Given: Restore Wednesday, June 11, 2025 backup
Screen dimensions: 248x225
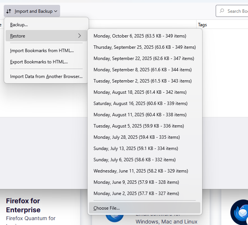Looking at the screenshot, I should (145, 171).
